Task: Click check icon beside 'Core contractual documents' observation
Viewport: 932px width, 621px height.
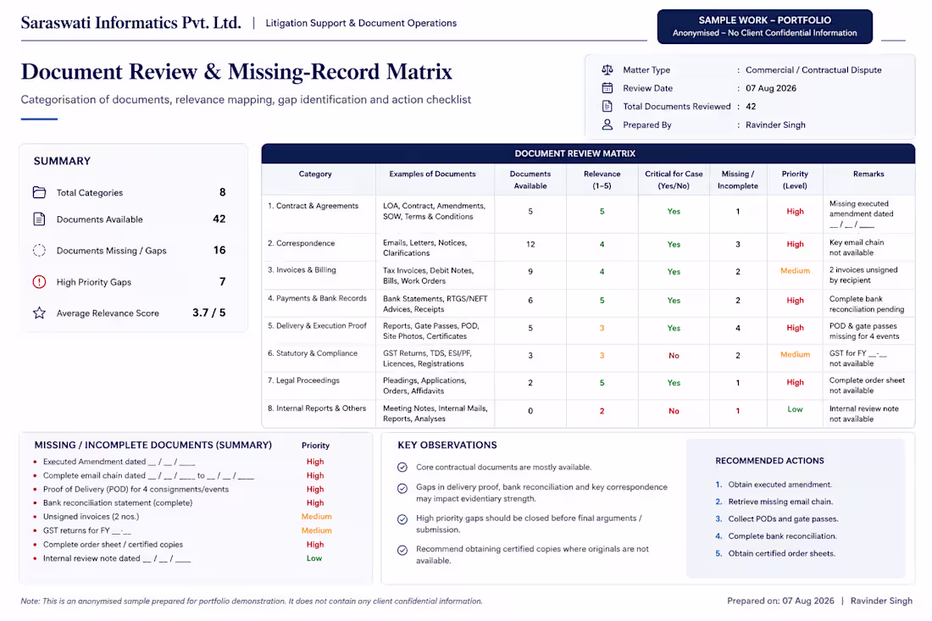Action: 402,467
